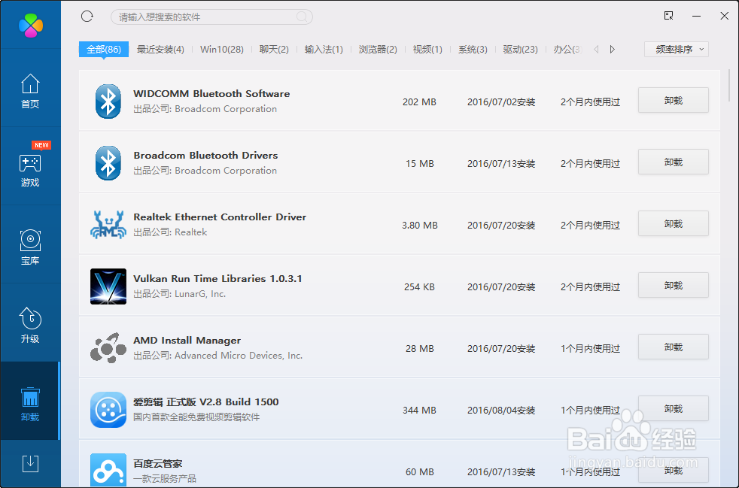This screenshot has width=739, height=488.
Task: Switch to the 驱动(23) tab
Action: coord(520,50)
